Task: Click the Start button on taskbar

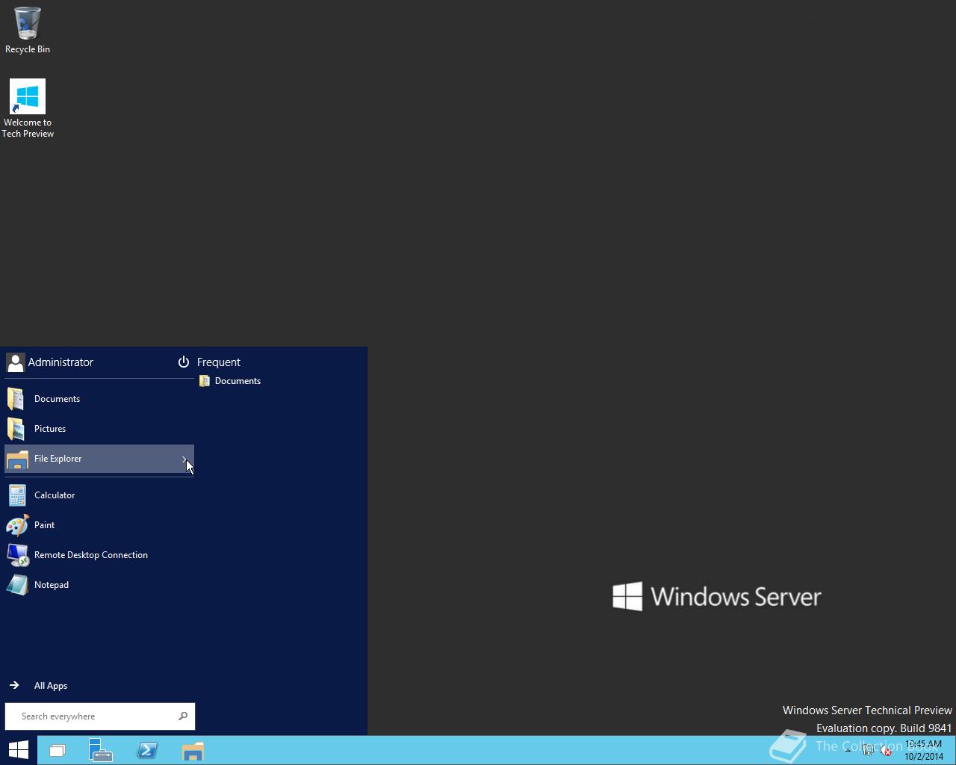Action: [x=19, y=750]
